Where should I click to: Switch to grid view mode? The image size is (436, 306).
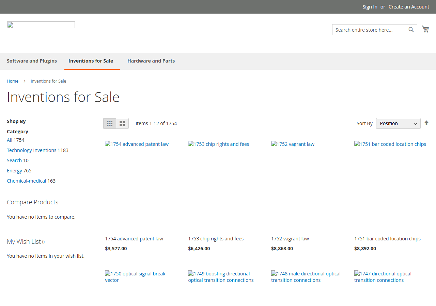(110, 123)
